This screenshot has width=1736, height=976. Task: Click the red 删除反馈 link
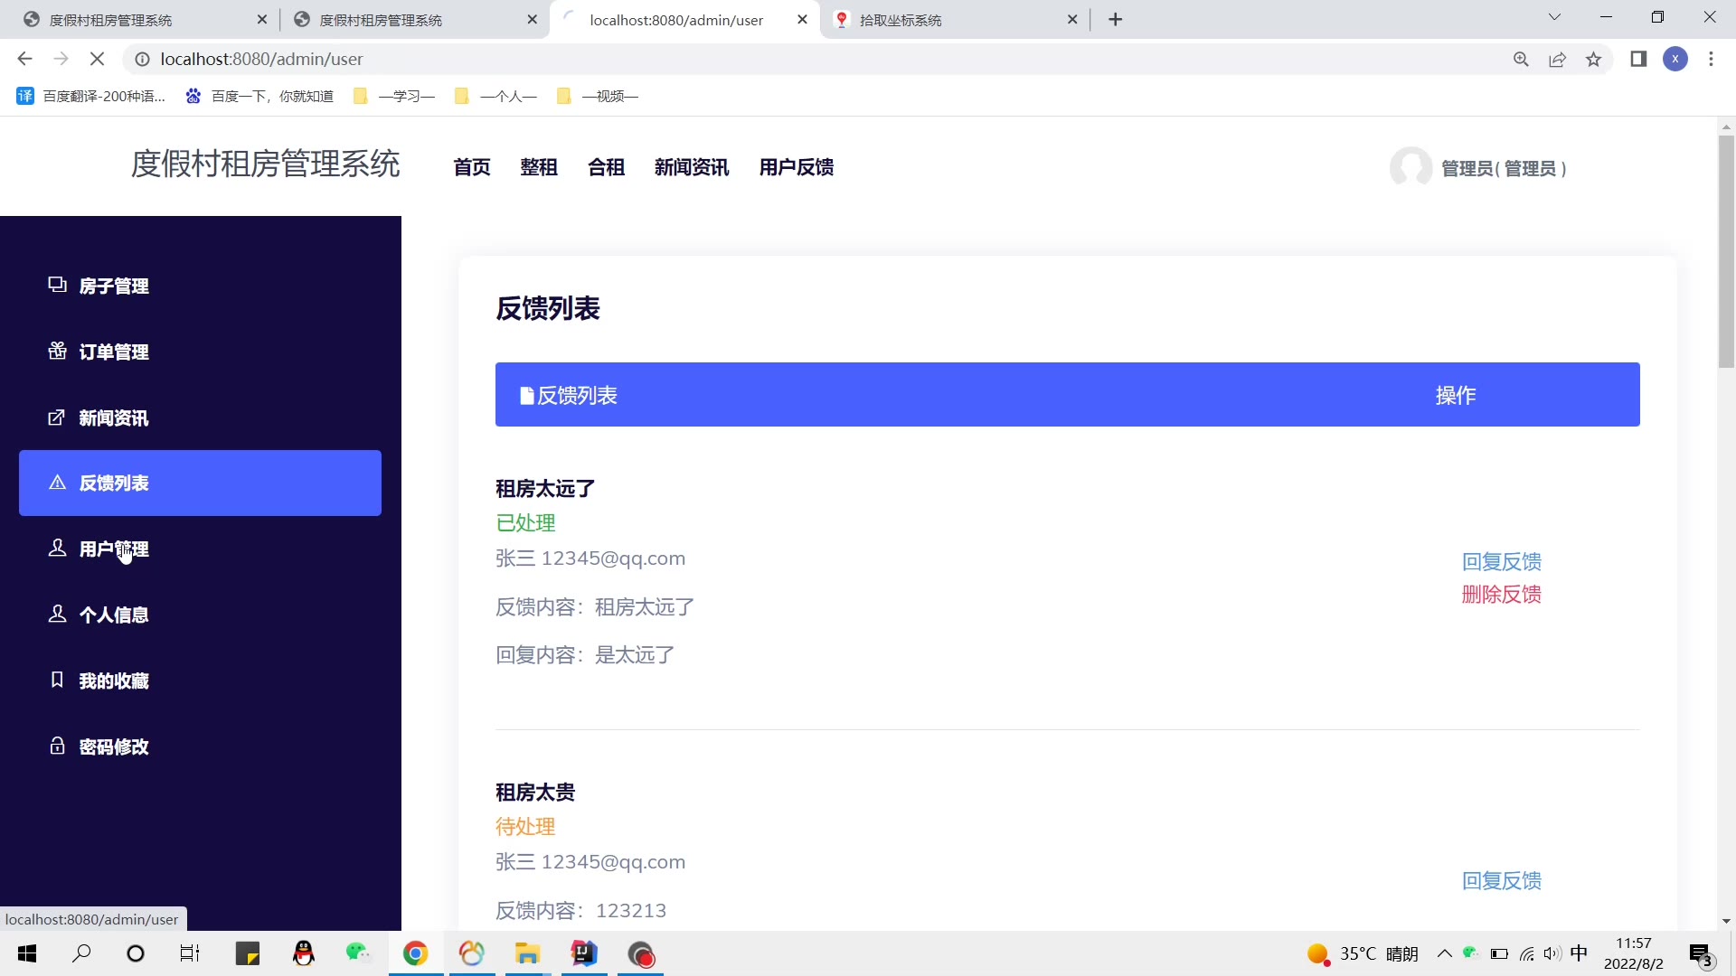point(1501,594)
